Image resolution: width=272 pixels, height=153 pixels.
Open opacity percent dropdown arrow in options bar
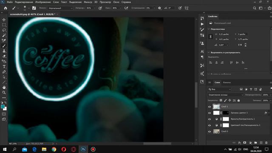[94, 8]
